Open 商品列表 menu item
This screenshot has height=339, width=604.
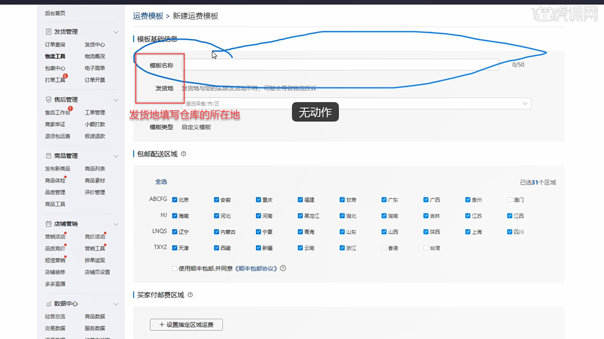95,169
